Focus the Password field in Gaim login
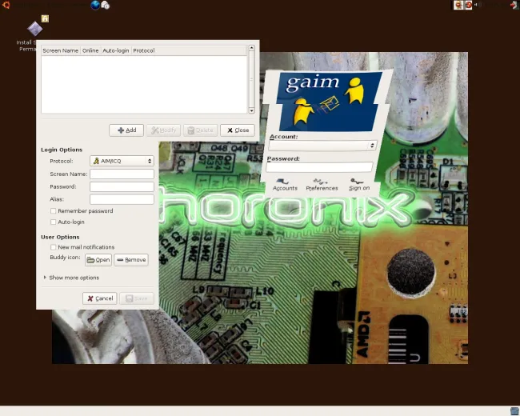The height and width of the screenshot is (416, 520). click(x=319, y=167)
